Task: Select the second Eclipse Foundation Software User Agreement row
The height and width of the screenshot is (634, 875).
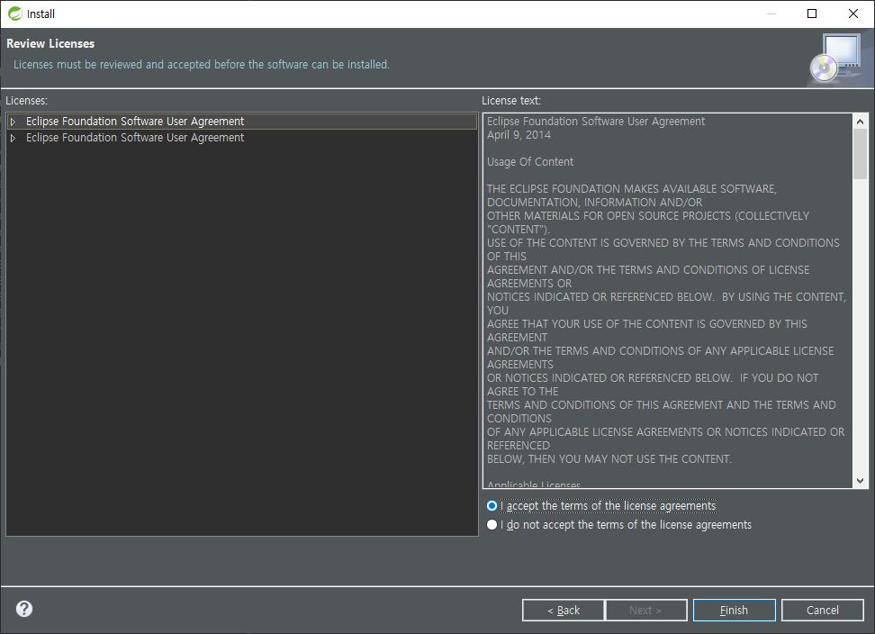Action: point(242,137)
